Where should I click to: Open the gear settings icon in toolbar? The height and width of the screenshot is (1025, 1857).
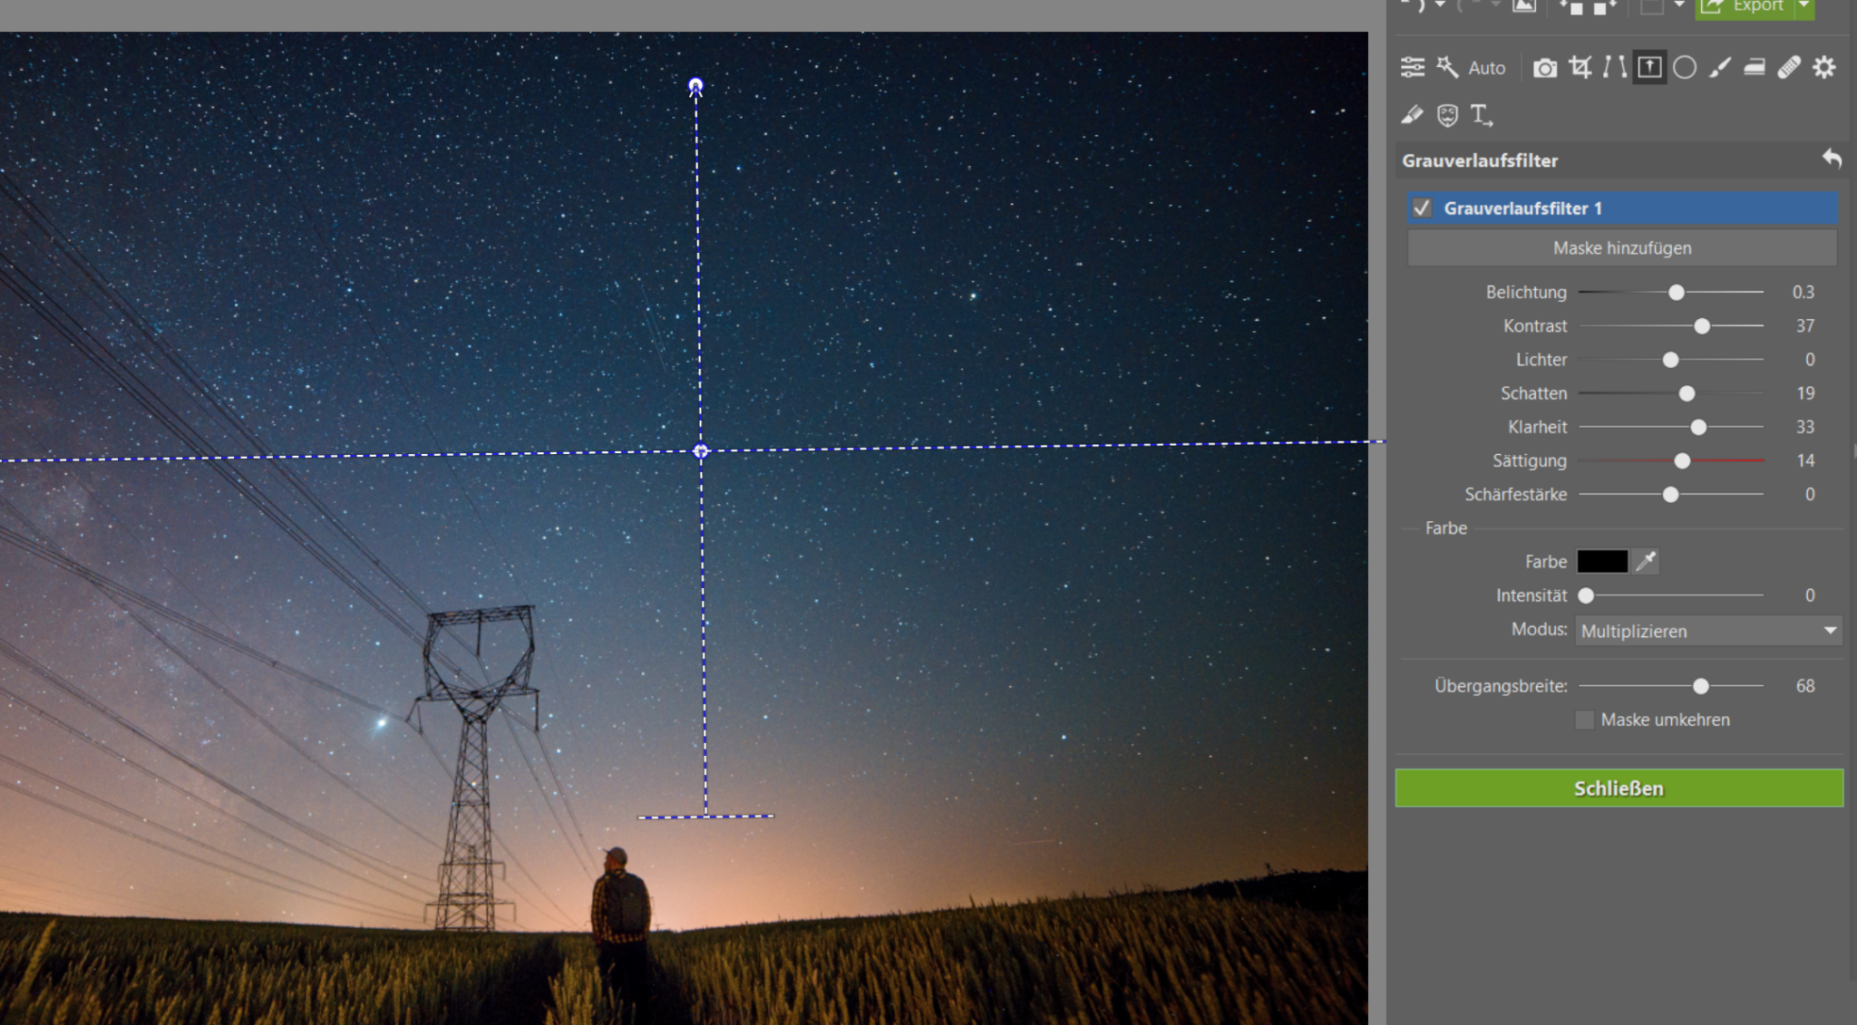click(1824, 67)
